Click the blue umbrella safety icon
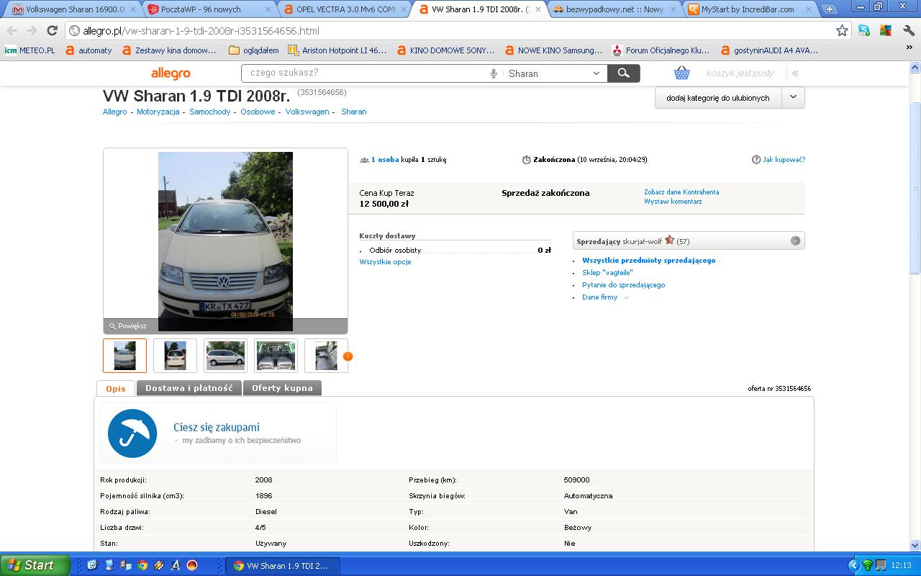 click(x=132, y=433)
